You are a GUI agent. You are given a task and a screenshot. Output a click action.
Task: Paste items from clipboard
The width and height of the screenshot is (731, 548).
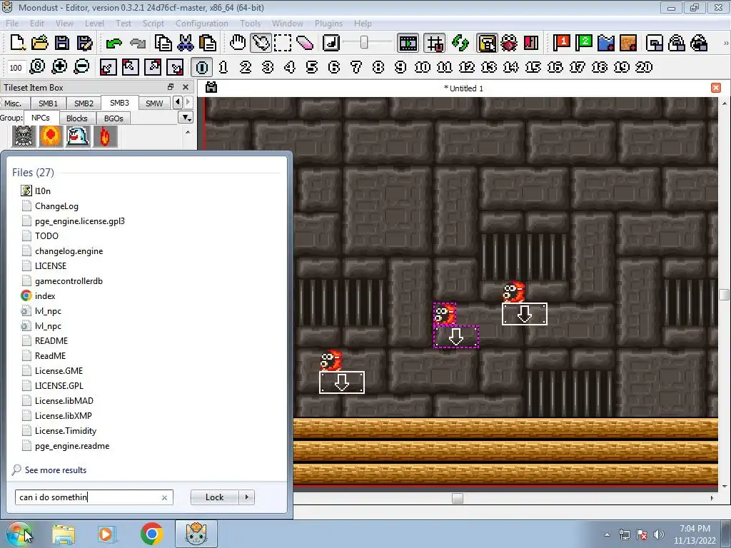(x=208, y=43)
